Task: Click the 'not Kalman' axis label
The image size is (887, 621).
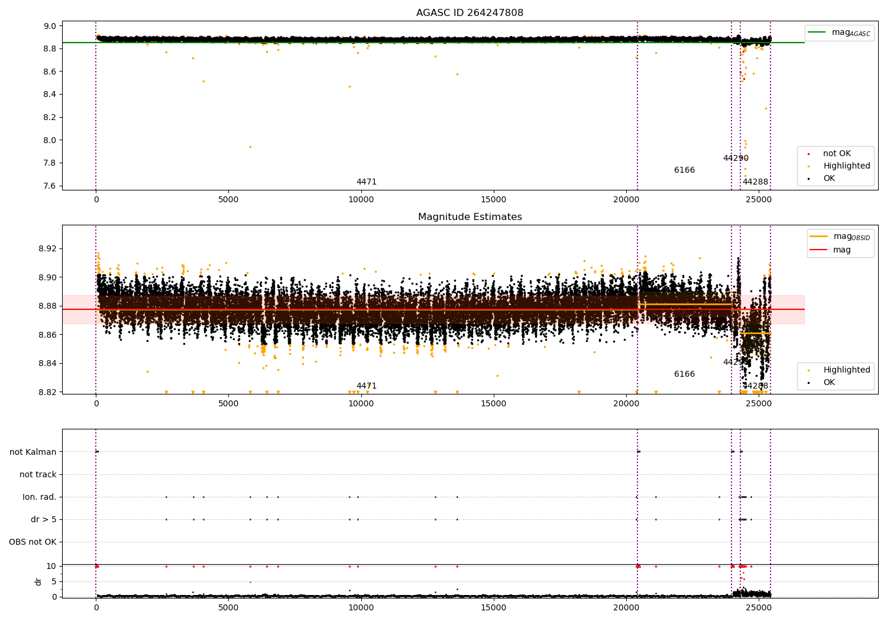Action: 33,452
